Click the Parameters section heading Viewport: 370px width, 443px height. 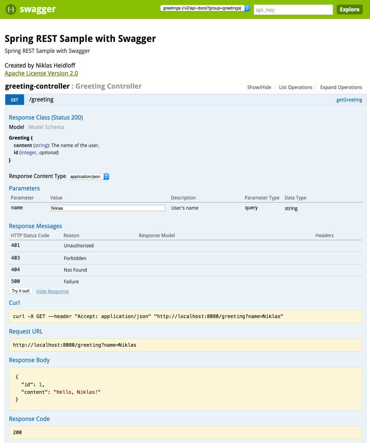pyautogui.click(x=24, y=188)
